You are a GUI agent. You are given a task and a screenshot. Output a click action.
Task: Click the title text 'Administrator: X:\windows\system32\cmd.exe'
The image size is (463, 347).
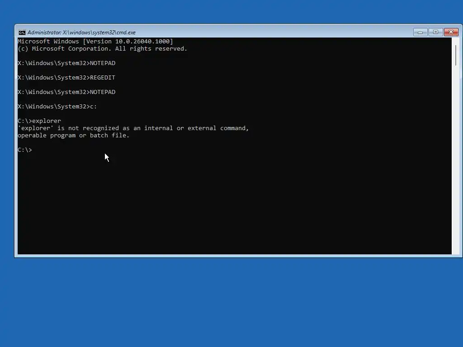click(x=81, y=33)
